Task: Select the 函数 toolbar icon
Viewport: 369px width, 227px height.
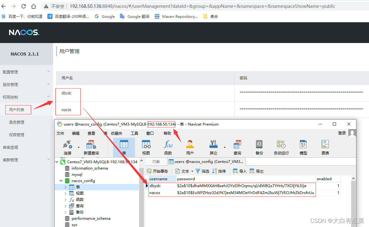Action: click(x=168, y=148)
